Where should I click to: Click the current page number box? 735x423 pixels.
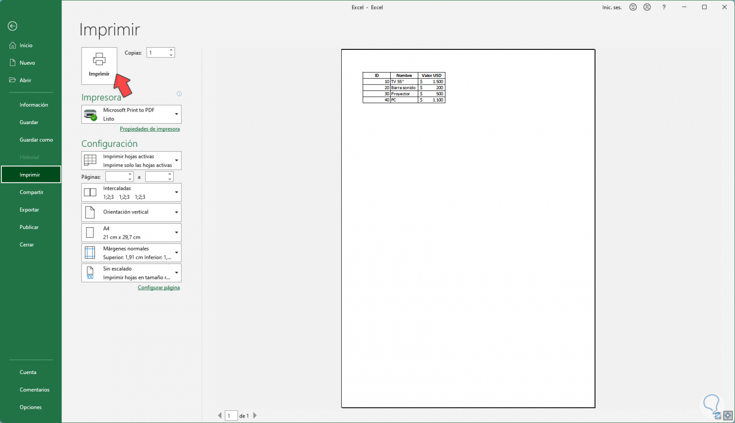[231, 416]
